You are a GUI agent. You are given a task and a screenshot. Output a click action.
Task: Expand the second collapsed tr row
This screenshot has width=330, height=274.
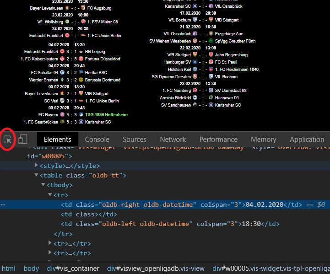pyautogui.click(x=50, y=253)
